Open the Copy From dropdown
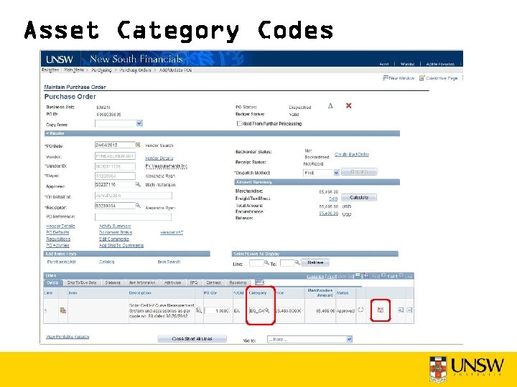Screen dimensions: 517x387 tap(139, 124)
